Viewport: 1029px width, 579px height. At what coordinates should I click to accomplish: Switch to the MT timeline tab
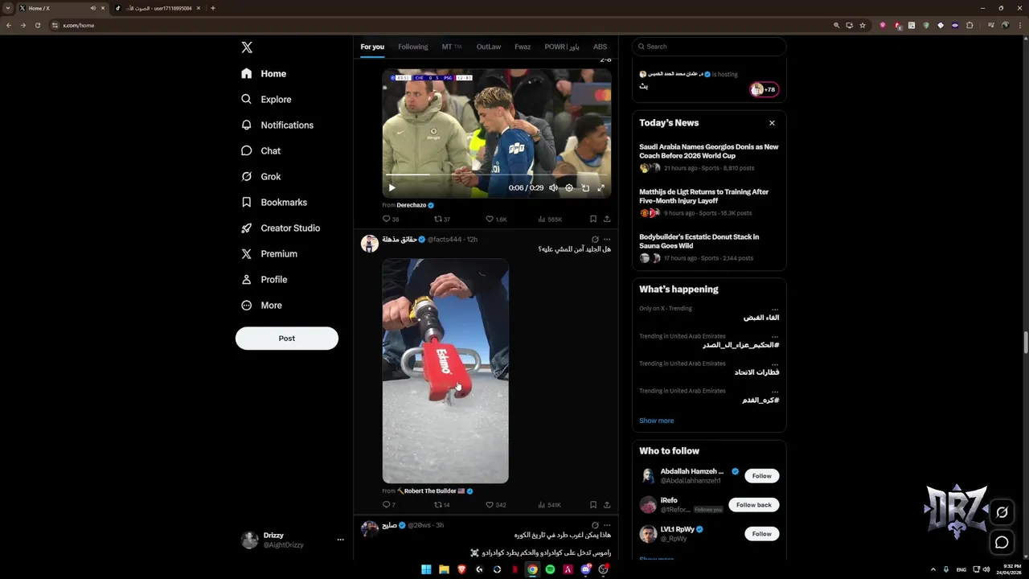[451, 47]
